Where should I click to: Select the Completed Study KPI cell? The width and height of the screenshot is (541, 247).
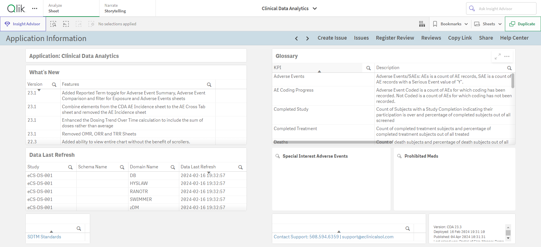click(323, 115)
